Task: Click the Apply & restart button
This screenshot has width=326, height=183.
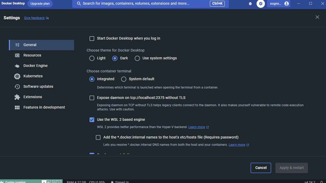Action: pyautogui.click(x=292, y=168)
